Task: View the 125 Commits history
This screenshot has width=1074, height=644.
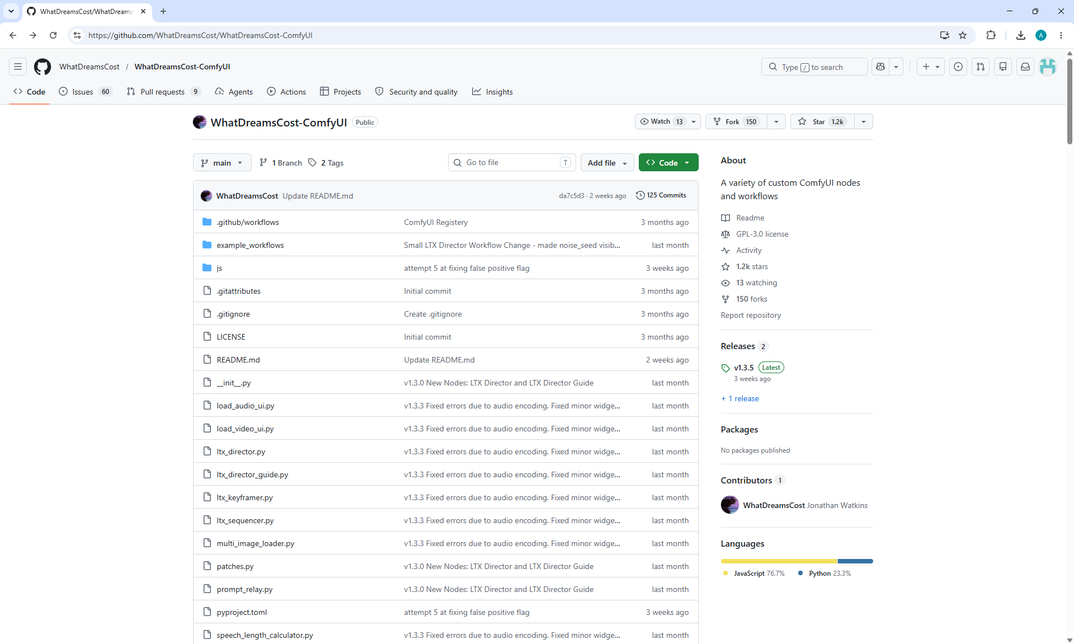Action: tap(661, 195)
